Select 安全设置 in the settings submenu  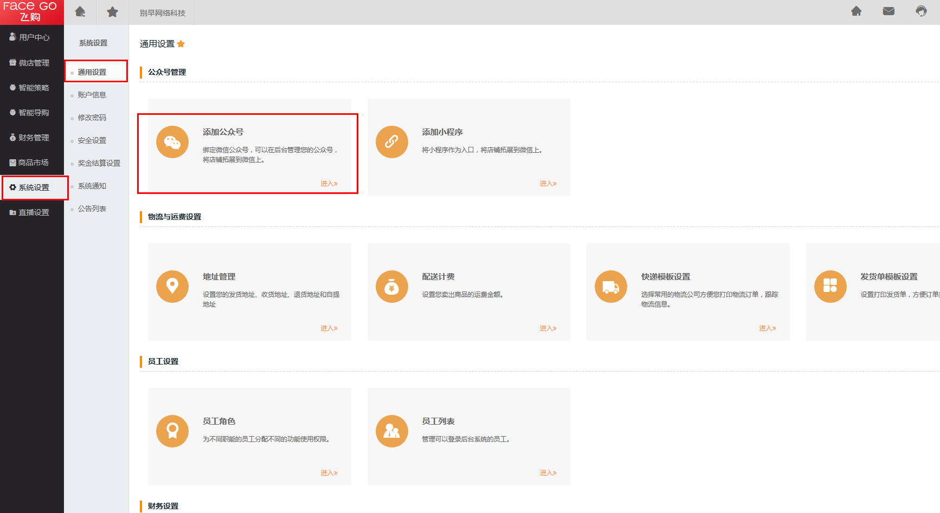pos(92,140)
